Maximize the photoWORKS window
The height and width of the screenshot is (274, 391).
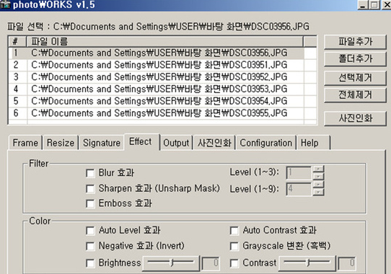click(x=374, y=5)
